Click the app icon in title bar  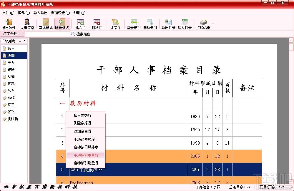pyautogui.click(x=3, y=4)
